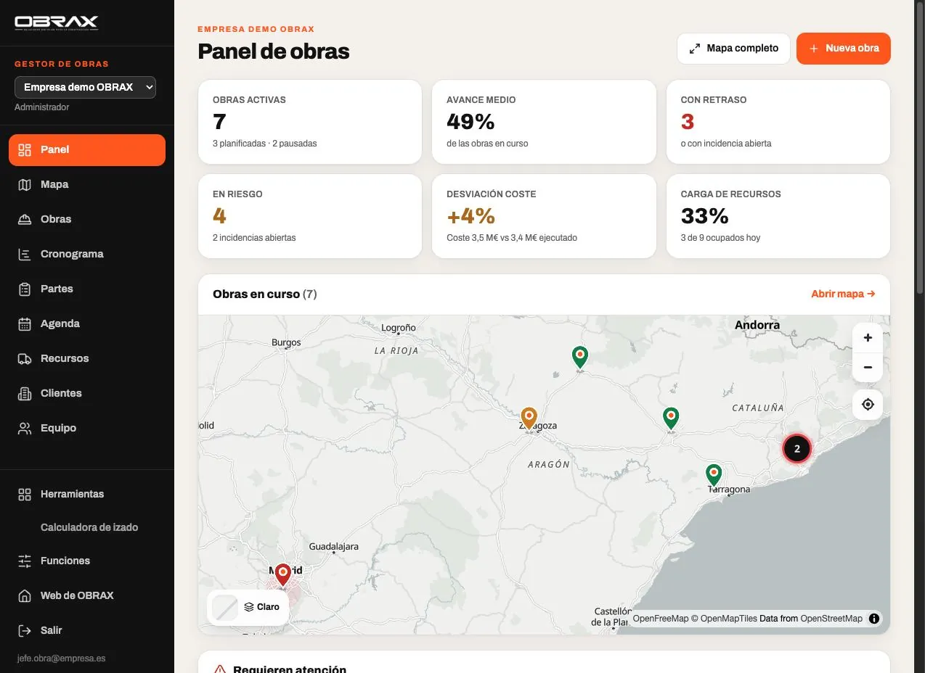Select the red pin over Madrid
The image size is (925, 673).
click(283, 574)
